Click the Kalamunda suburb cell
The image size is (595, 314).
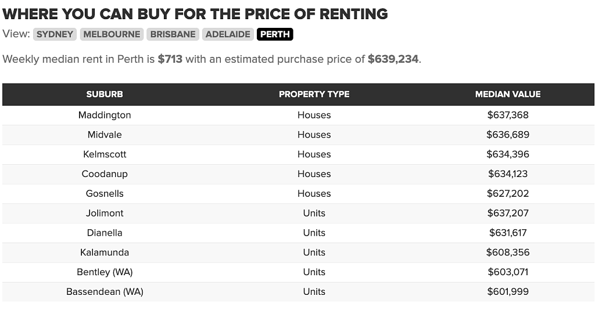click(x=105, y=252)
